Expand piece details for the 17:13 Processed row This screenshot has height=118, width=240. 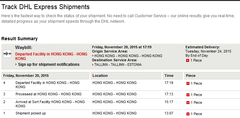pos(188,95)
